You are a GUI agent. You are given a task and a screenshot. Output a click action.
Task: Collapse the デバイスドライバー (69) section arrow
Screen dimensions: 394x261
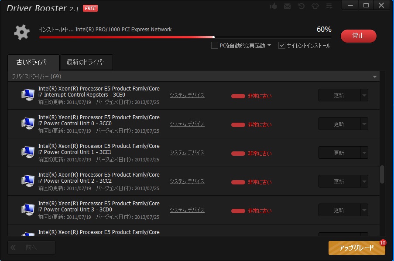coord(375,77)
